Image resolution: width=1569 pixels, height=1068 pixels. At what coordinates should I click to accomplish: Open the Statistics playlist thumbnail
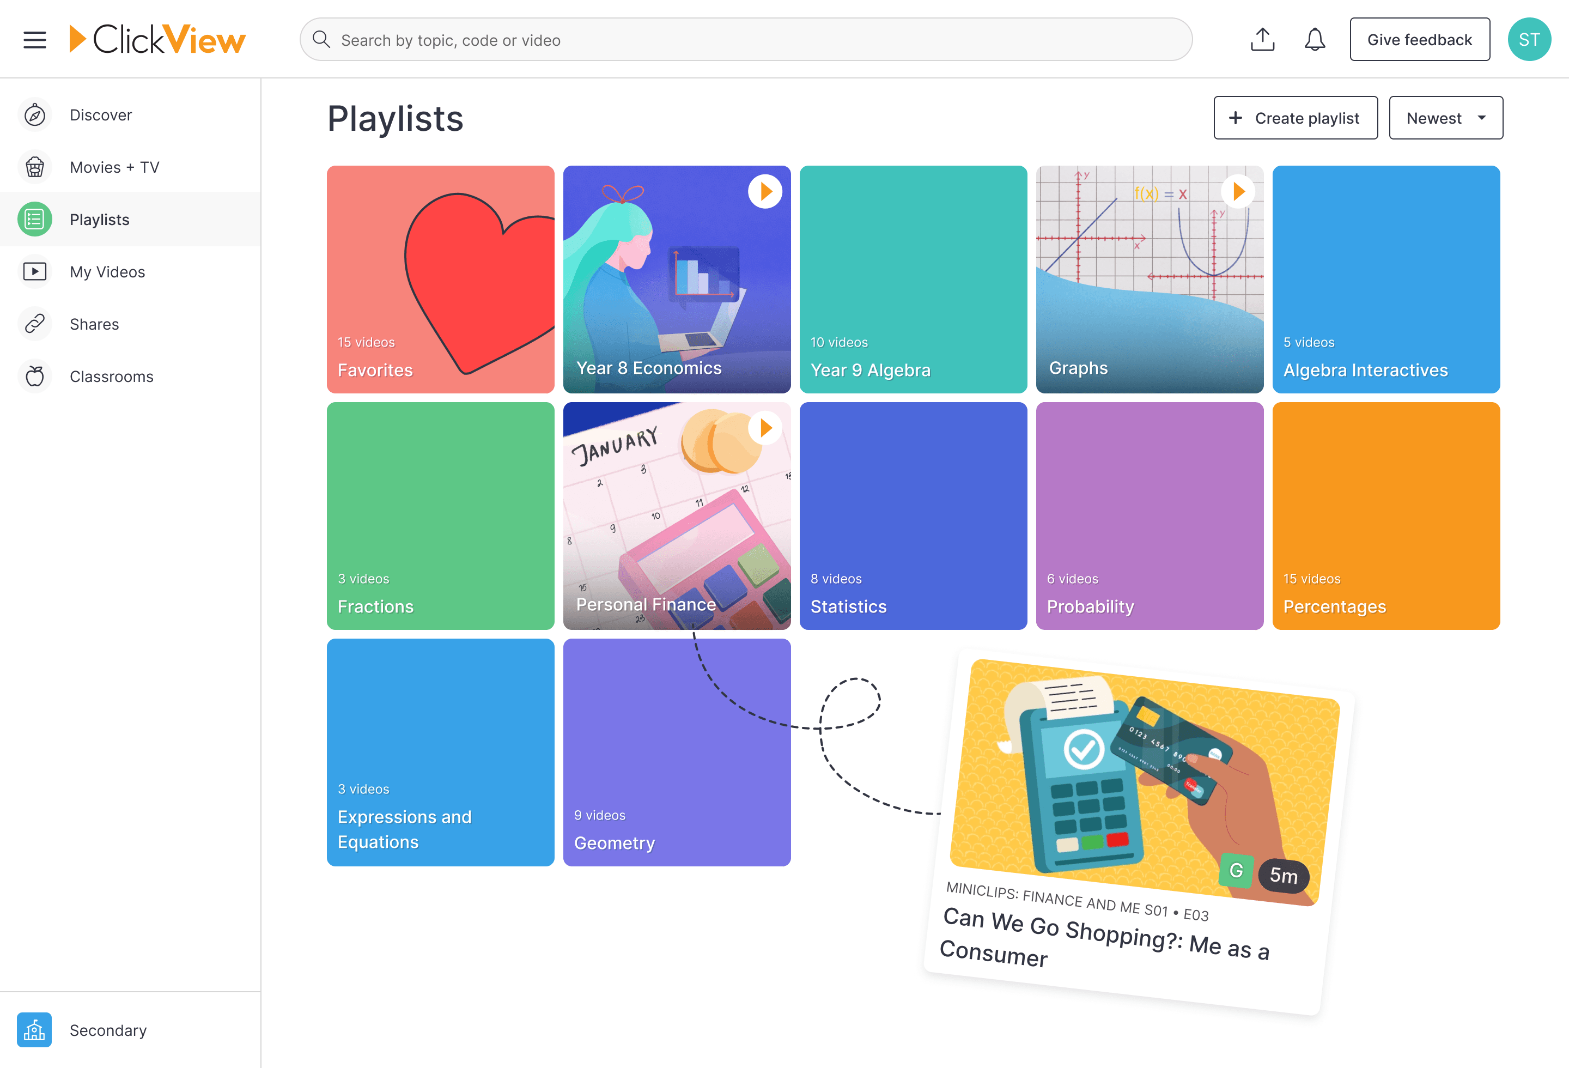(913, 517)
